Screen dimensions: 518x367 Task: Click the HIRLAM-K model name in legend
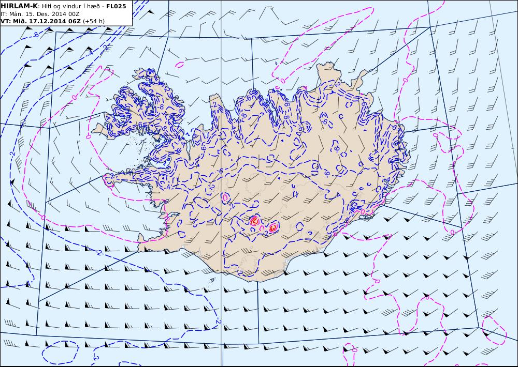pyautogui.click(x=20, y=6)
